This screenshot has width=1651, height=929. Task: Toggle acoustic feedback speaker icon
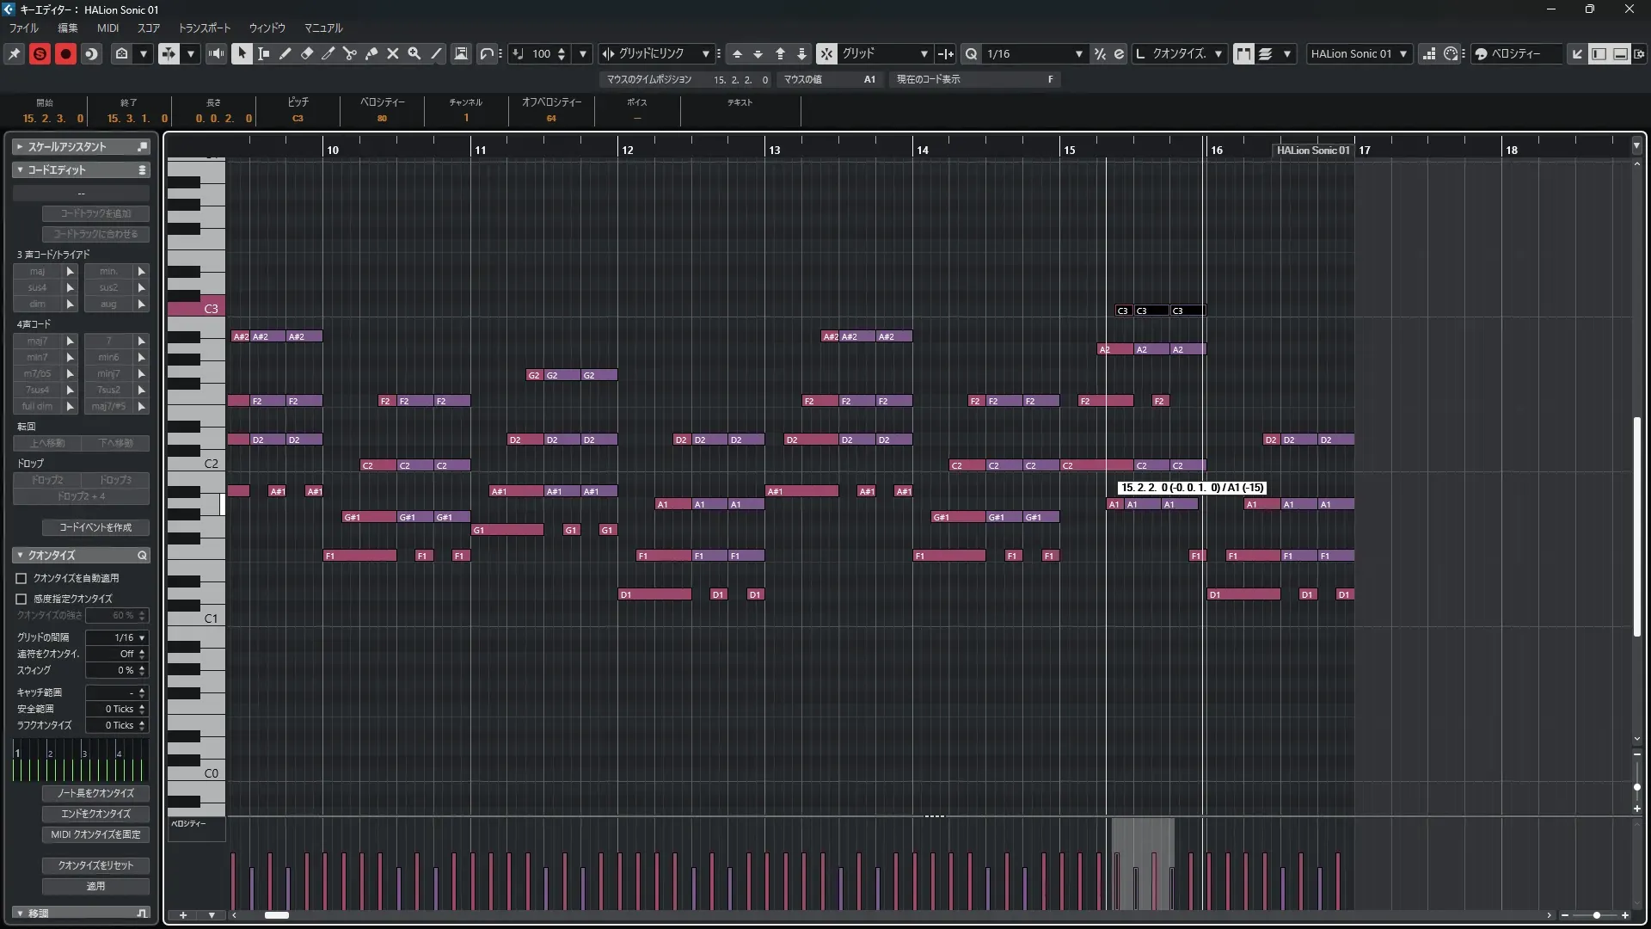[x=216, y=53]
